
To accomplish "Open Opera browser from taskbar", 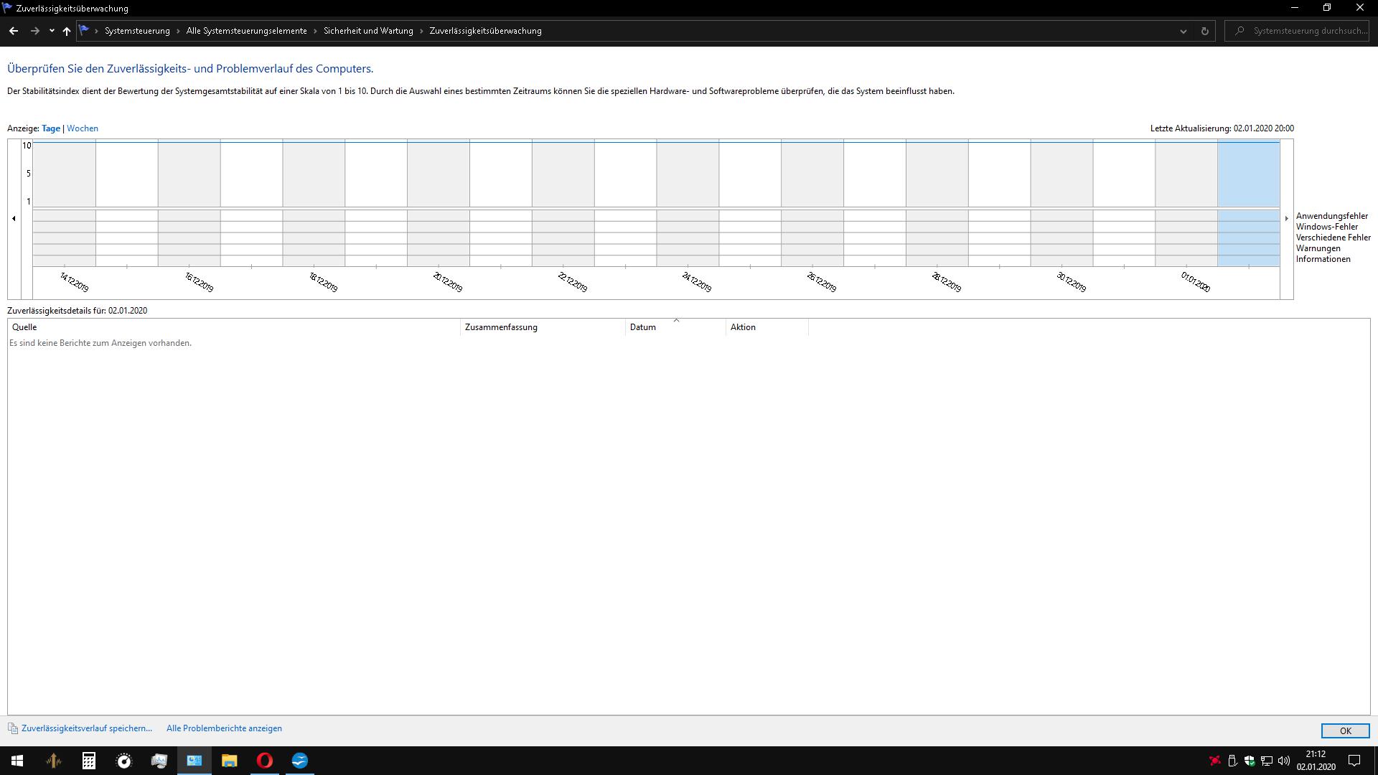I will [x=264, y=761].
